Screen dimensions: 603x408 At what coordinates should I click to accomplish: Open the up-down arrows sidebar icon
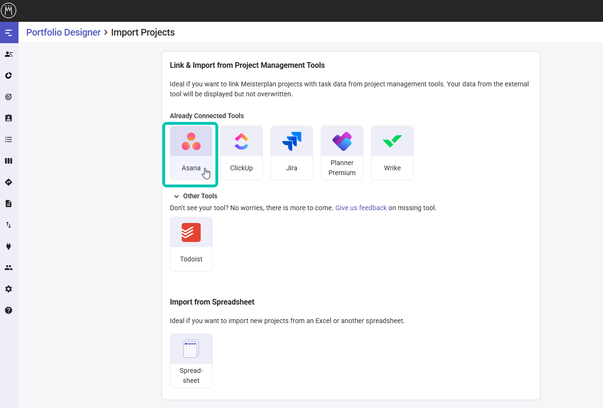coord(9,225)
